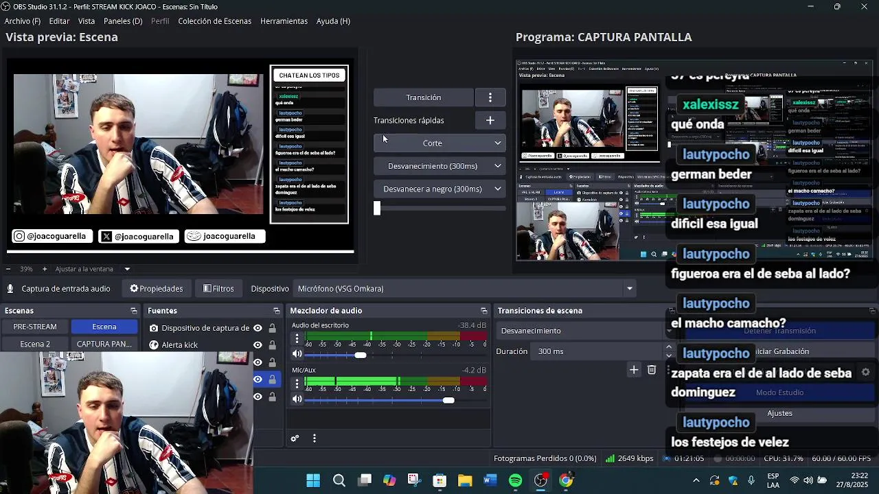
Task: Toggle visibility of the highlighted blue source row
Action: click(258, 379)
